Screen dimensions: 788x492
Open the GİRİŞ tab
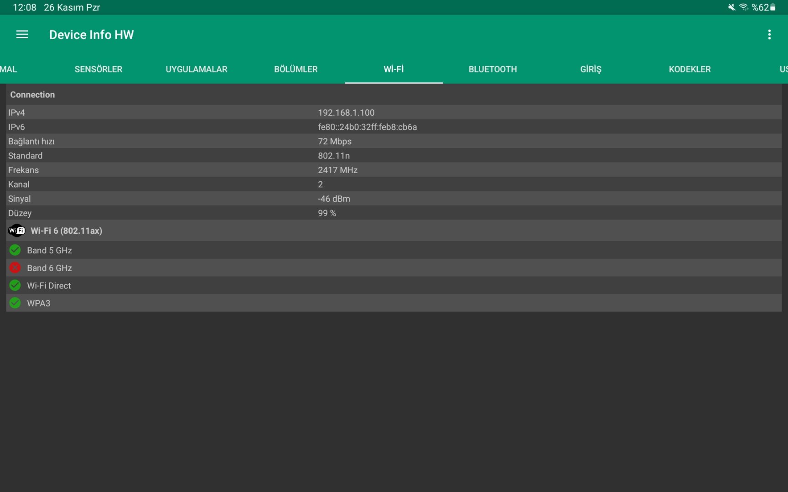(x=591, y=69)
